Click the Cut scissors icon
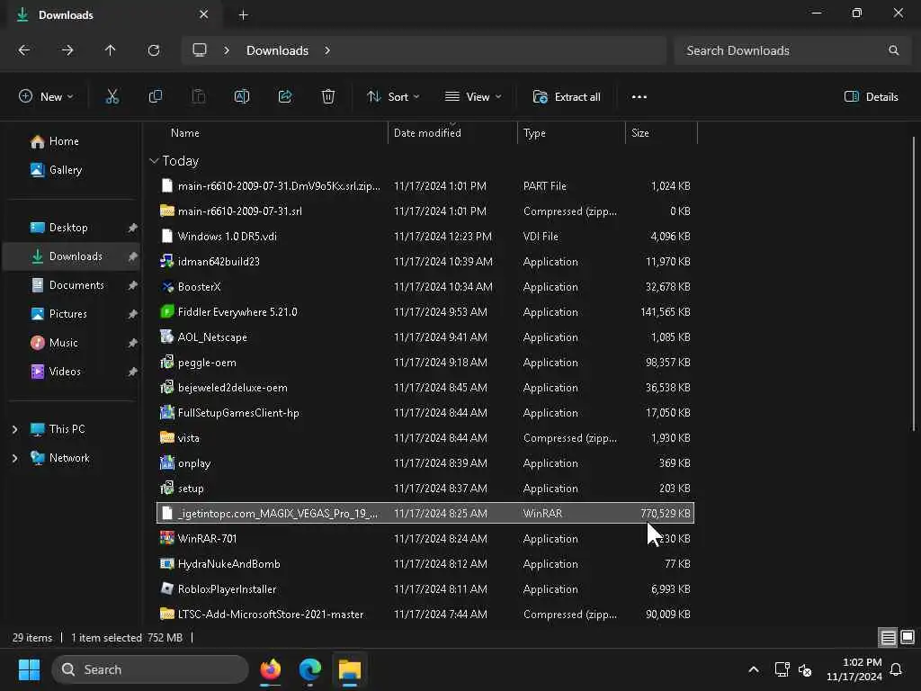 [112, 97]
